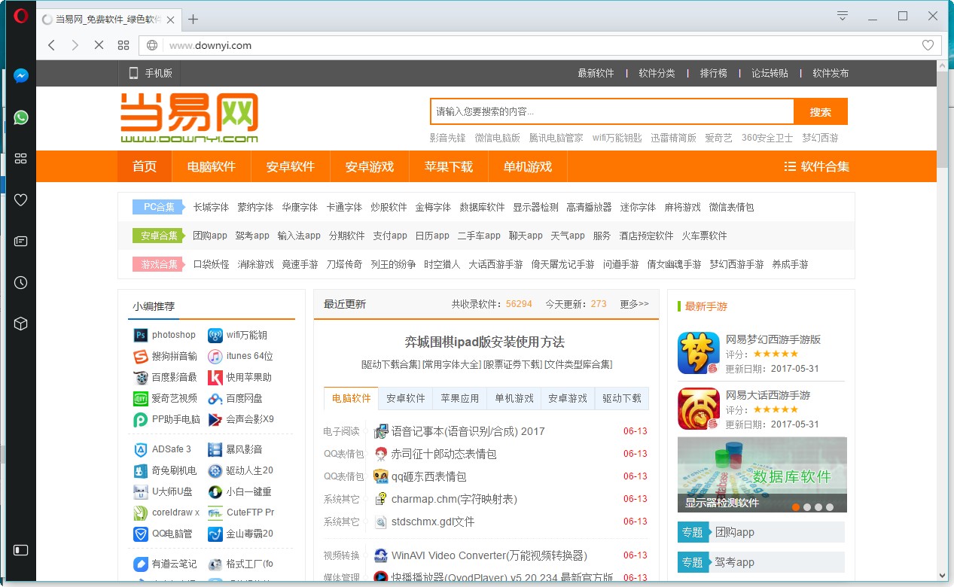Open Messenger from the browser sidebar

(20, 75)
